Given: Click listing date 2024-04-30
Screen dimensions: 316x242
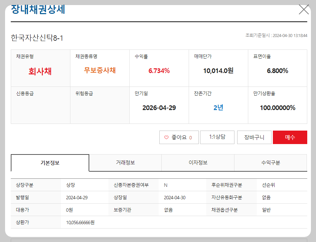Looking at the screenshot, I should 175,198.
